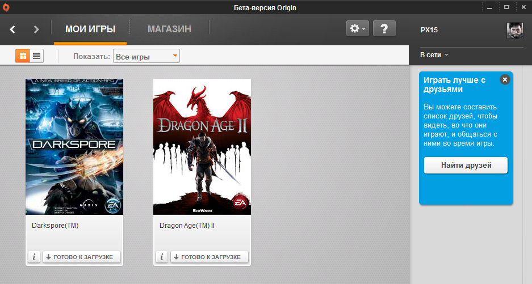The width and height of the screenshot is (532, 284).
Task: Click Darkspore "Готово к загрузке" button
Action: [x=82, y=257]
